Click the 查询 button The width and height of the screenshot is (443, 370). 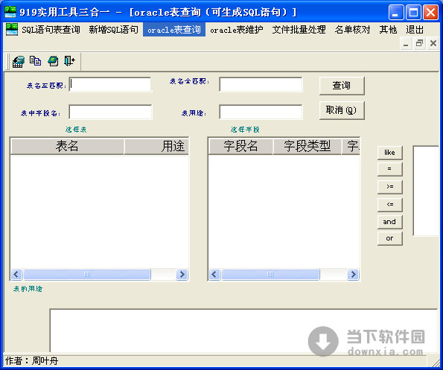(x=342, y=86)
